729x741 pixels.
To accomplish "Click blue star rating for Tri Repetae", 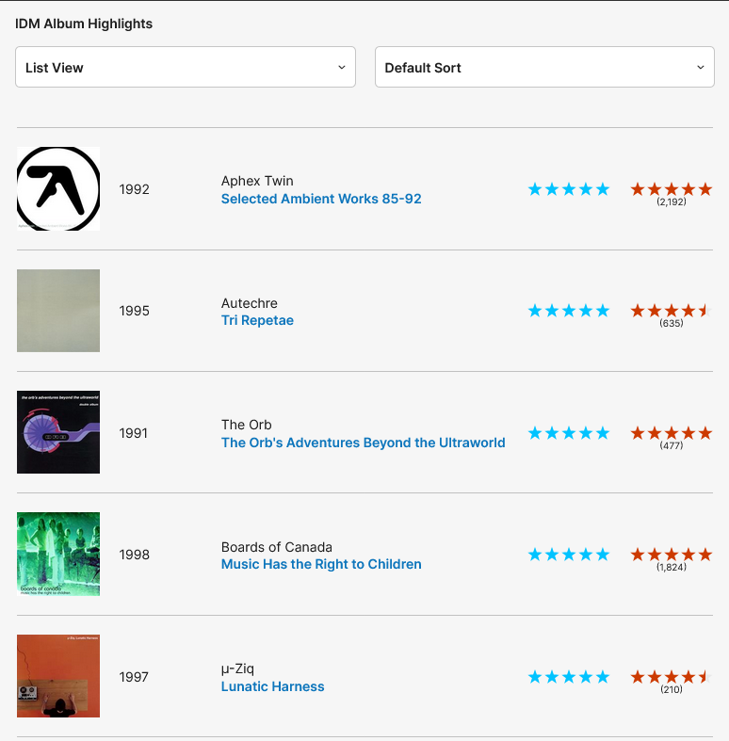I will tap(569, 311).
